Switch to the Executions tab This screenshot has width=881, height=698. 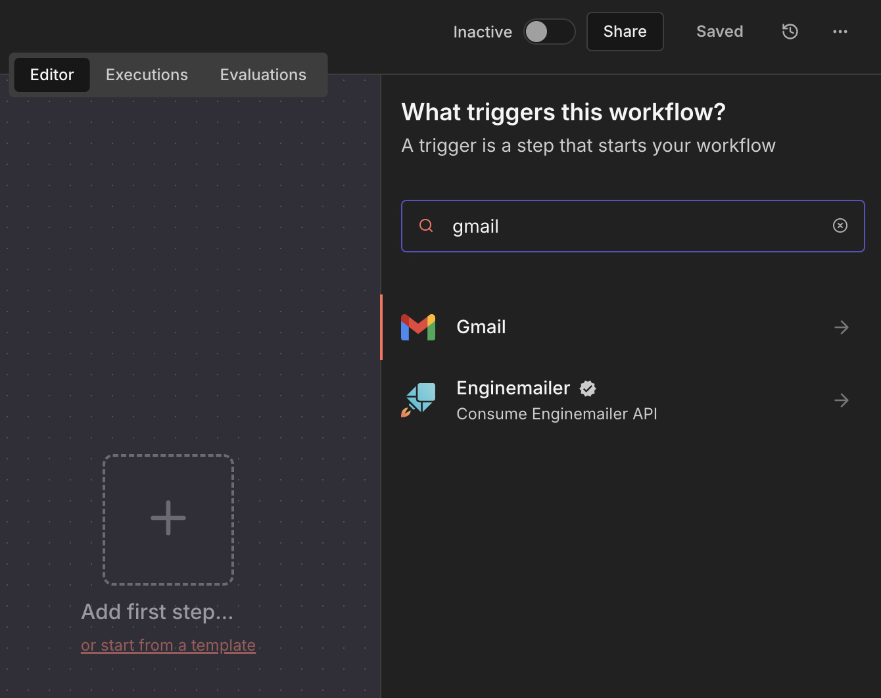147,75
